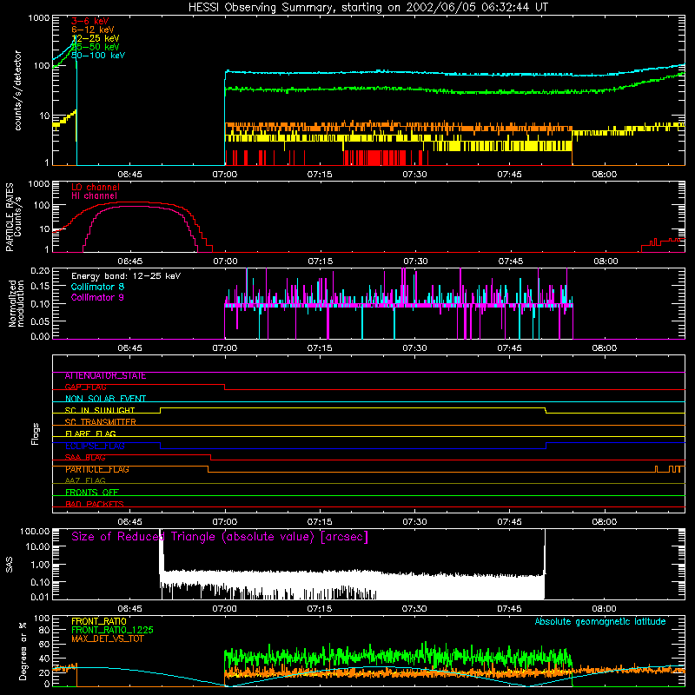The height and width of the screenshot is (695, 695).
Task: Click the Energy band: 12-25 keV label
Action: pos(126,276)
